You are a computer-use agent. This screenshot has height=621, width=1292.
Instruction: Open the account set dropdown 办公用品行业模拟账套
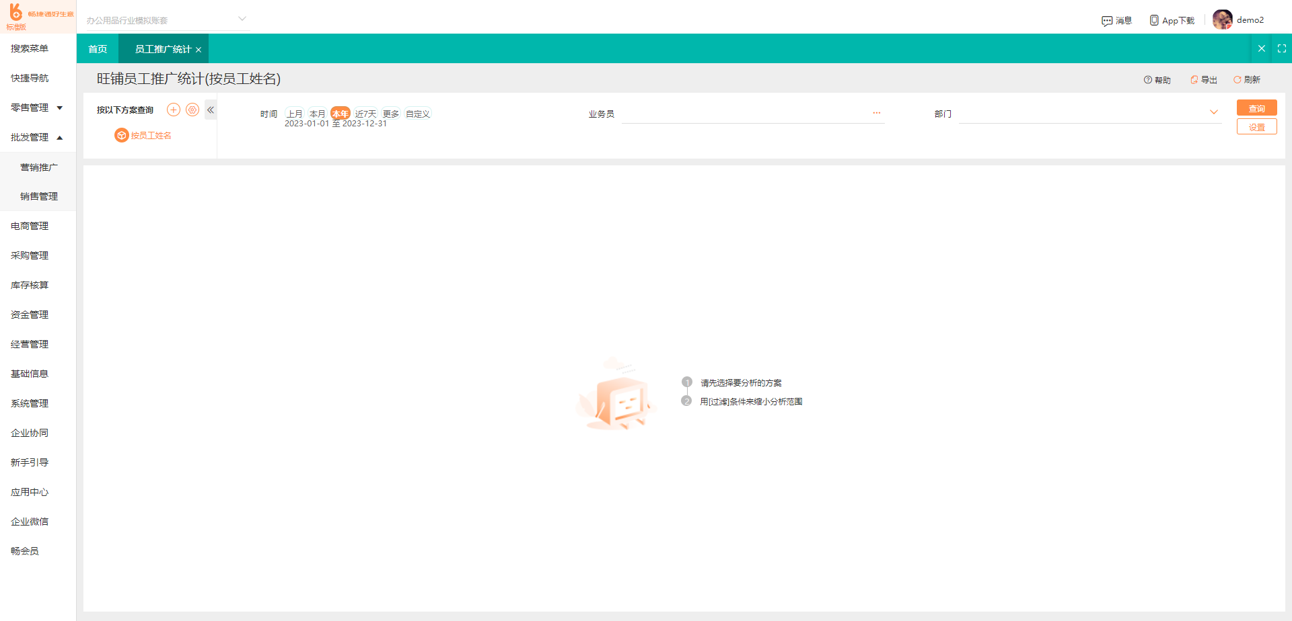167,20
